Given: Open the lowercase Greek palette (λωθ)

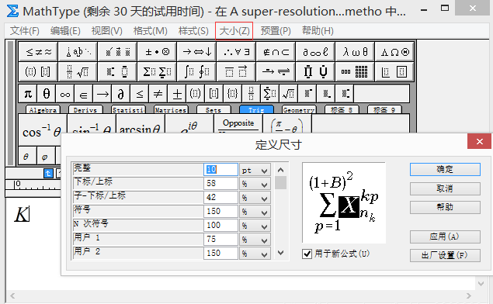Looking at the screenshot, I should [x=355, y=51].
